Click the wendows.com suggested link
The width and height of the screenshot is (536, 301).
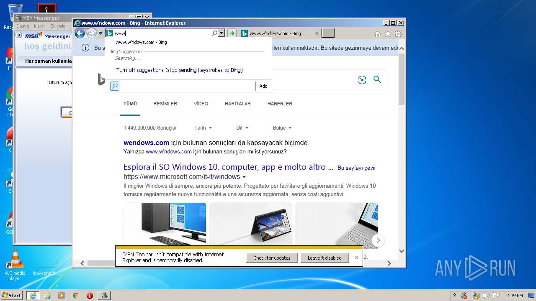pos(146,143)
